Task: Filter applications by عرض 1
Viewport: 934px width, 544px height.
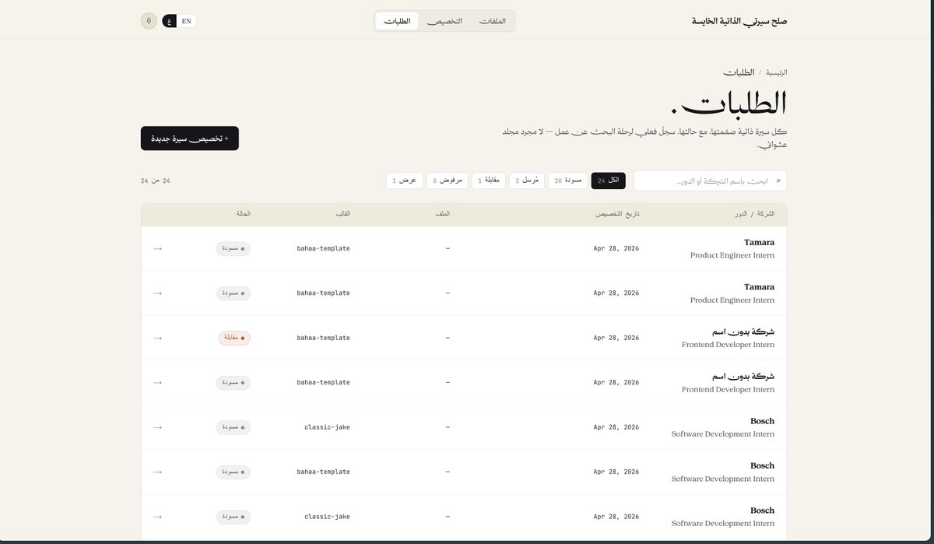Action: click(x=405, y=181)
